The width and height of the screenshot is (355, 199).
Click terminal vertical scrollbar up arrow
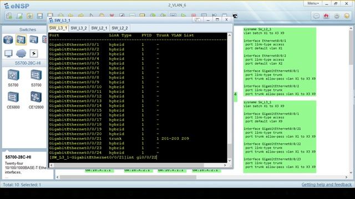click(230, 35)
